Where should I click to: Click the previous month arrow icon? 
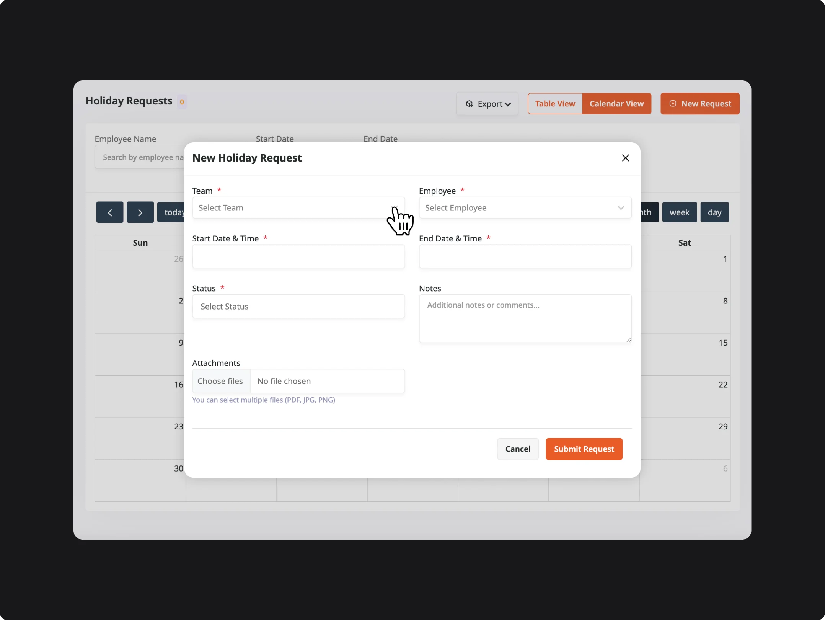click(110, 212)
